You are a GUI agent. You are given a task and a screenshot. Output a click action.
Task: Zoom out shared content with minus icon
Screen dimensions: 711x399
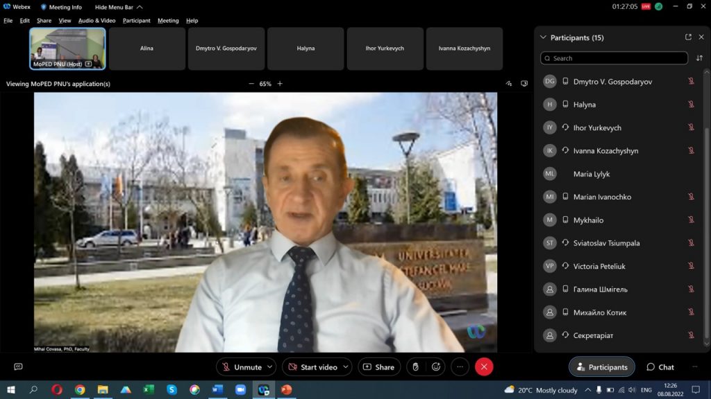(x=251, y=84)
